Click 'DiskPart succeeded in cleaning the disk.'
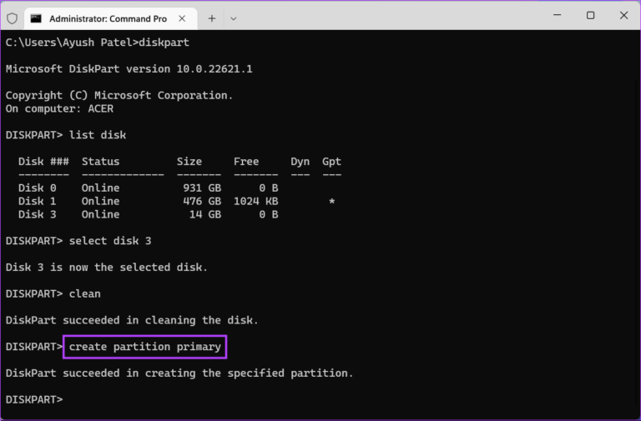641x421 pixels. click(x=132, y=320)
